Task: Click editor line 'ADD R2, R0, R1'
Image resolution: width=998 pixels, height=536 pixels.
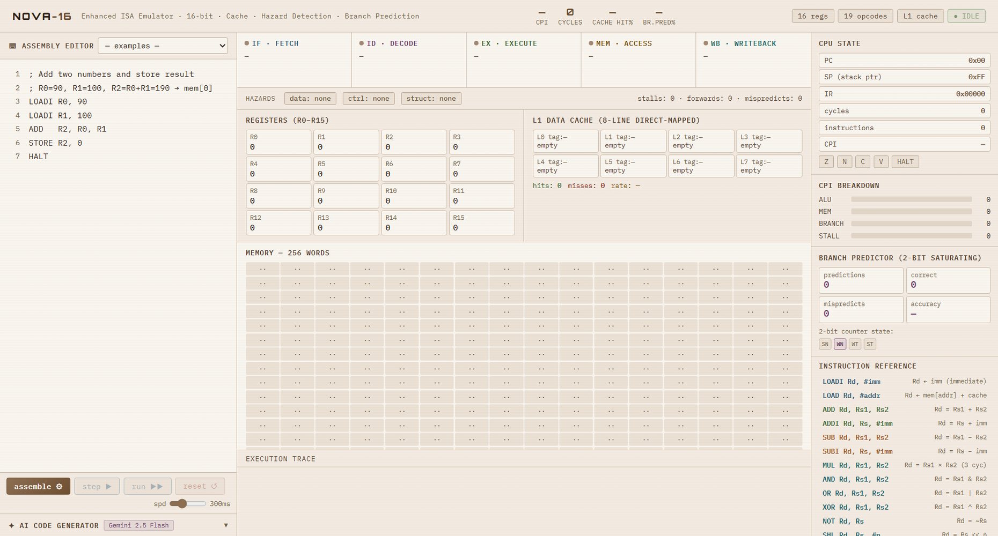Action: coord(68,129)
